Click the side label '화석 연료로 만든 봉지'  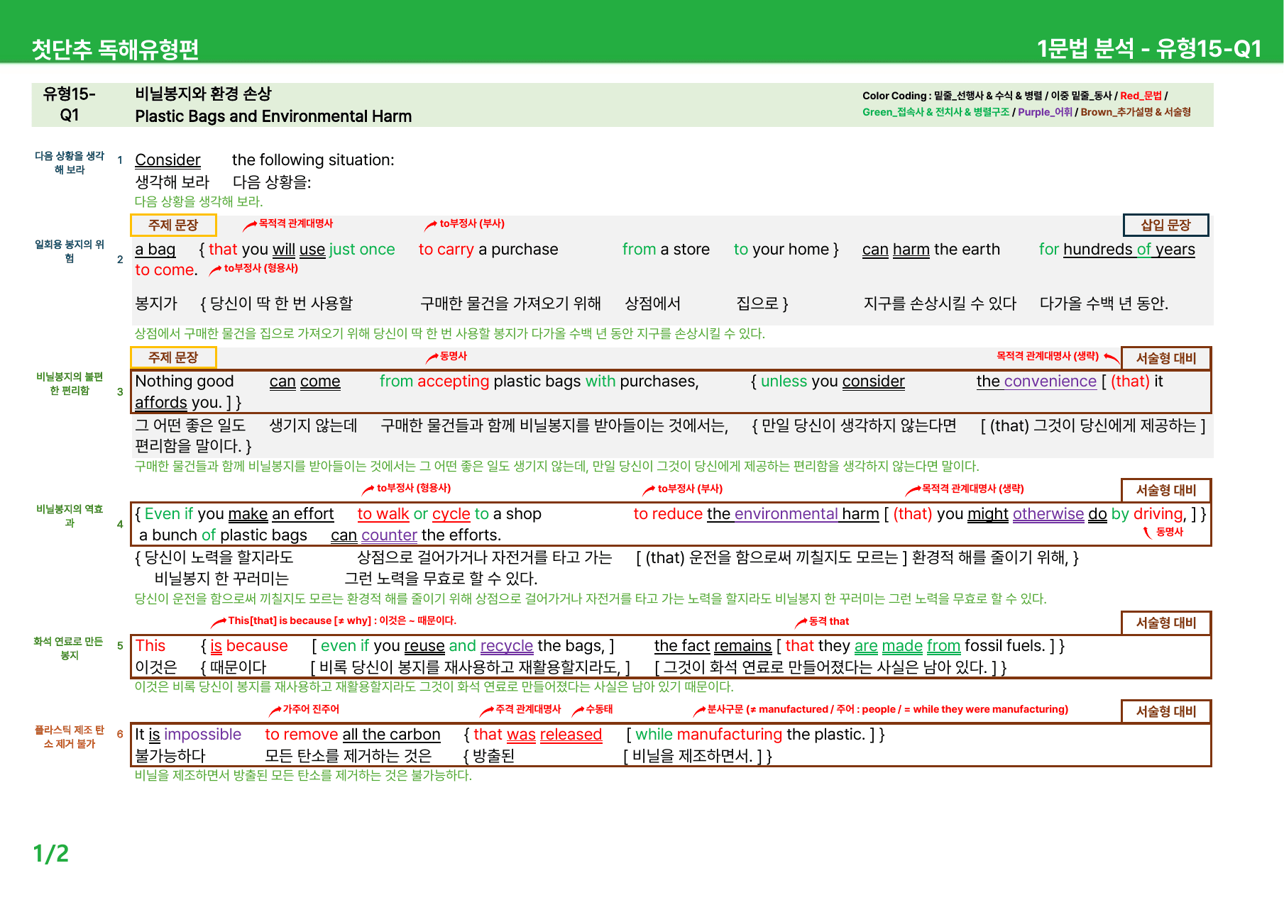(70, 648)
